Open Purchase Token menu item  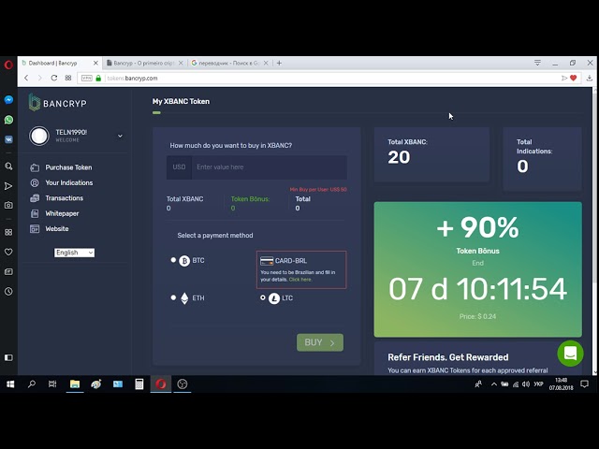coord(68,167)
